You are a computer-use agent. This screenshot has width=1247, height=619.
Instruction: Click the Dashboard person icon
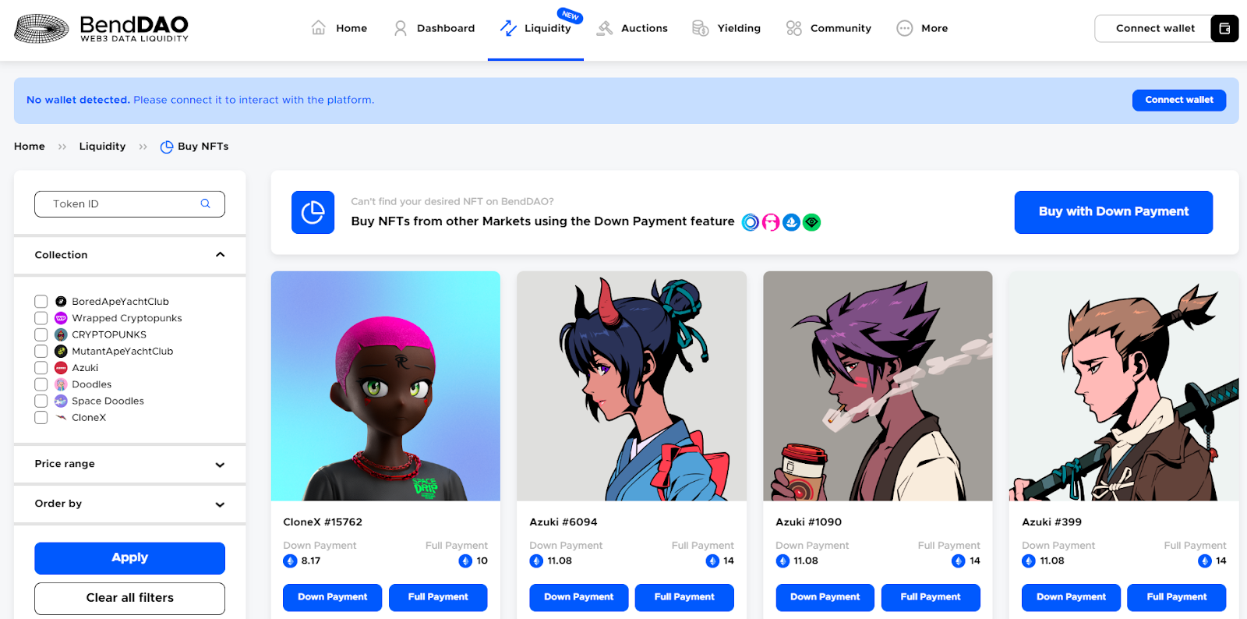(x=401, y=28)
